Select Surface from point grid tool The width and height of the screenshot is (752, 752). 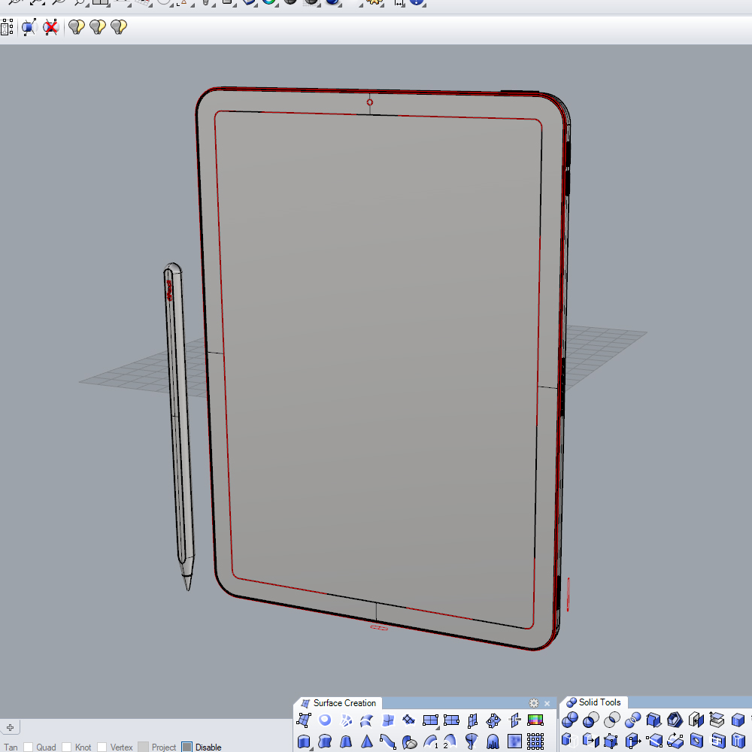535,741
